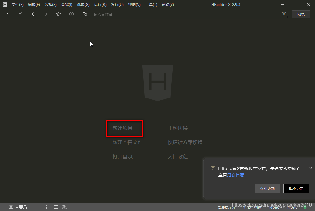
Task: Click the green notification bell icon
Action: 305,207
